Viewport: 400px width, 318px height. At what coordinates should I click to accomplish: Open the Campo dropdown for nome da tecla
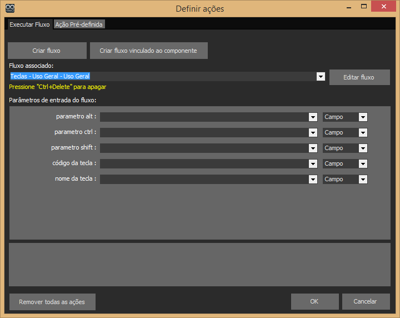[363, 179]
